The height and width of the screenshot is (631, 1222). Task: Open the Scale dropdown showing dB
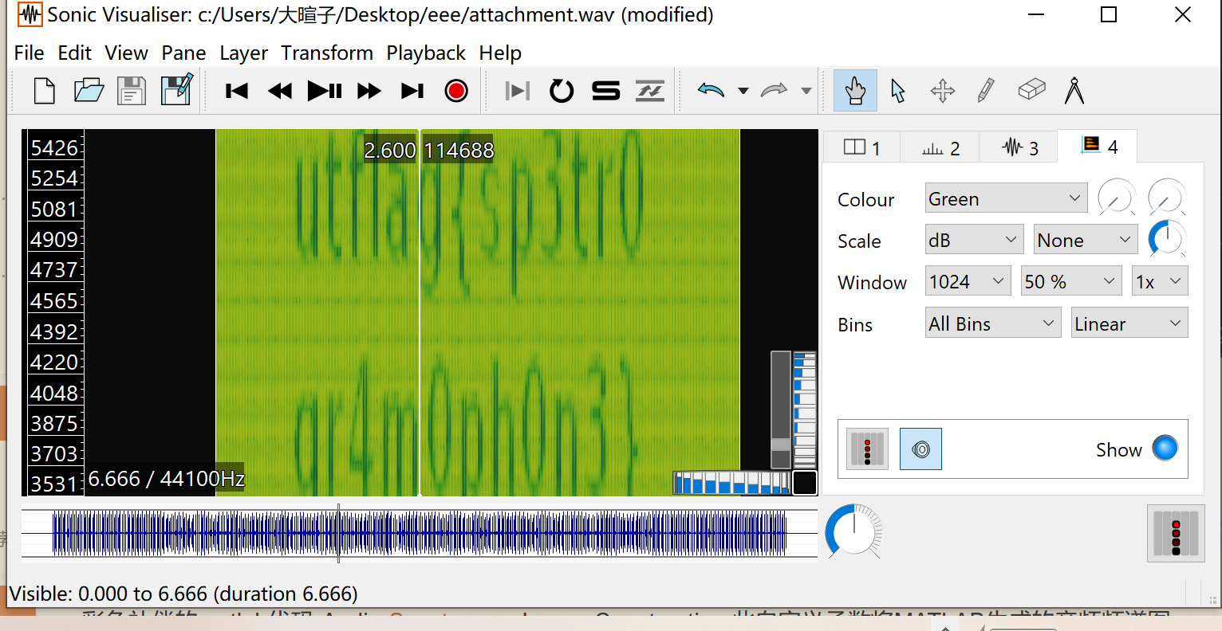[974, 240]
